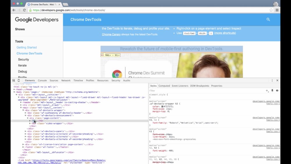This screenshot has height=164, width=291.
Task: Expand video-wrapper div node
Action: click(x=30, y=123)
